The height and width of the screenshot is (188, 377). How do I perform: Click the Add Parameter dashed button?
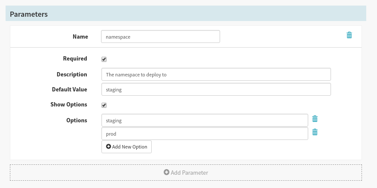tap(186, 173)
